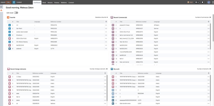Open more options for COCA COLA PLUS favorite
214x106 pixels.
(x=106, y=39)
